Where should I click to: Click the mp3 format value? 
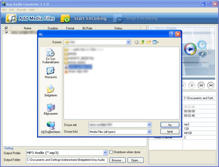click(x=187, y=124)
